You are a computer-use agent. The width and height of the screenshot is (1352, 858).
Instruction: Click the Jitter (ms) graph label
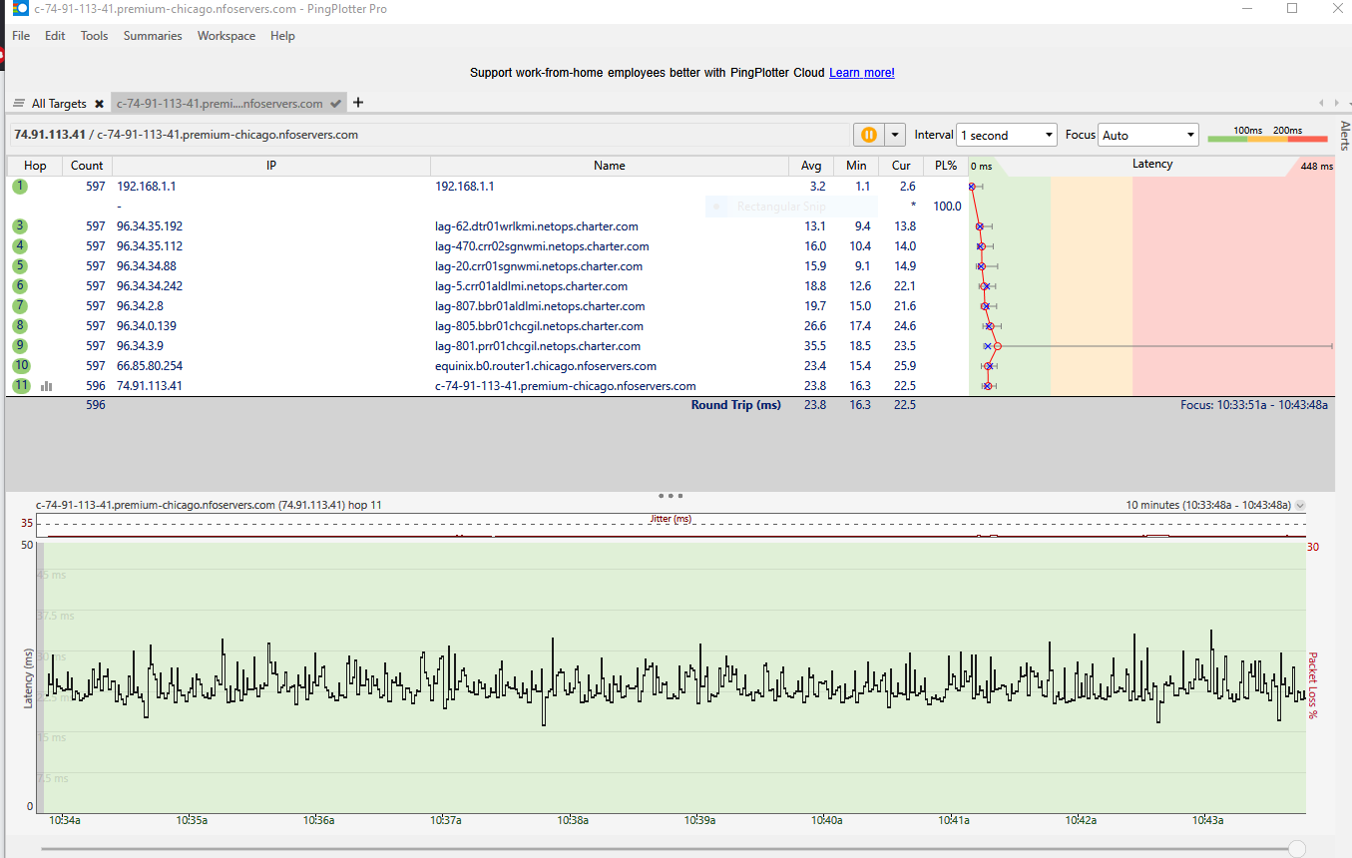[671, 519]
